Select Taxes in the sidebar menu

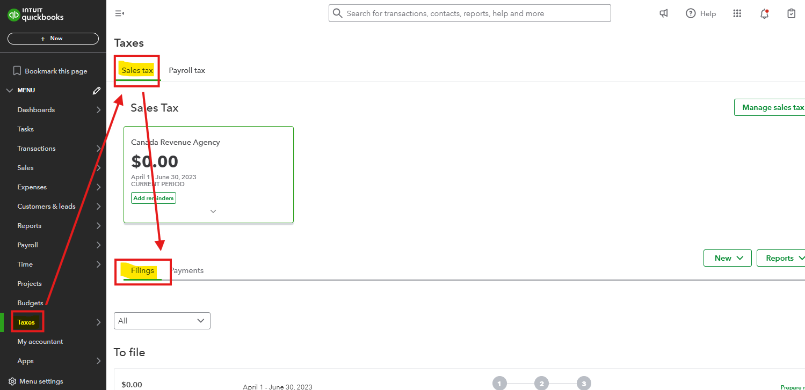(x=26, y=322)
